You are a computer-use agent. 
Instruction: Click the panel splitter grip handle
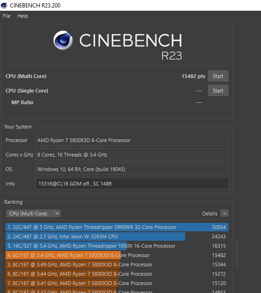237,254
